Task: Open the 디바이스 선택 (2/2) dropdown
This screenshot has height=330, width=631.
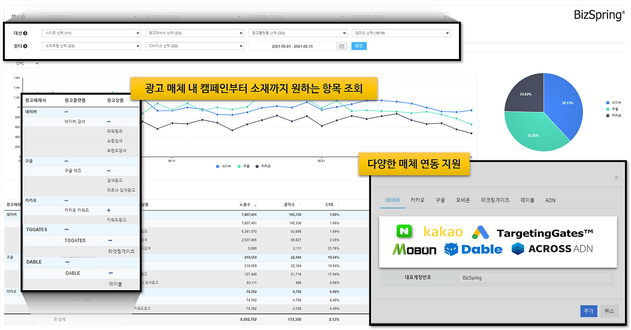Action: [195, 46]
